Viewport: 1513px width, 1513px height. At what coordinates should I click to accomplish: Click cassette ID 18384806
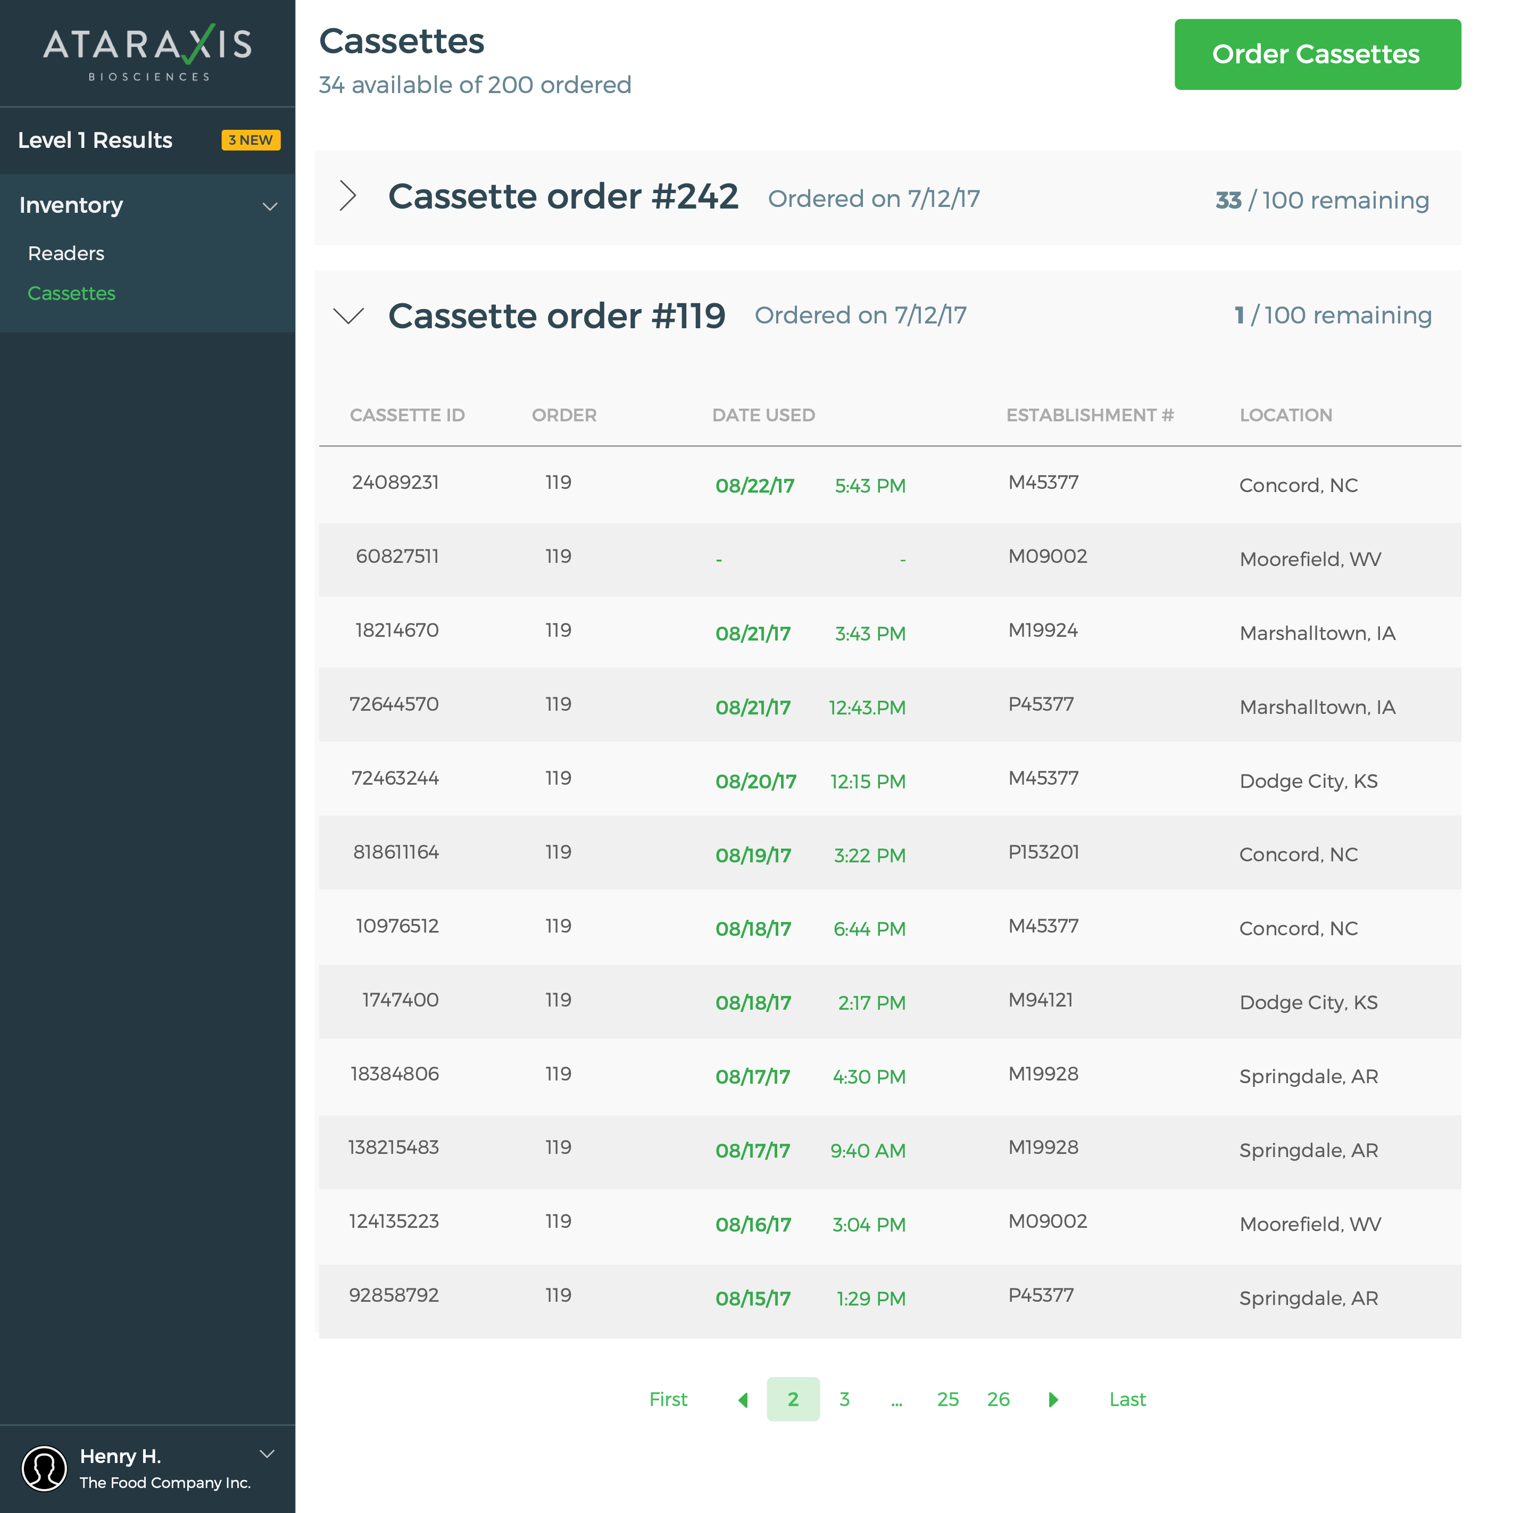[395, 1074]
